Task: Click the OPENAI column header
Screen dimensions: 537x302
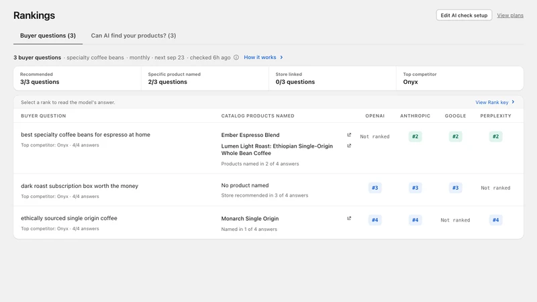Action: click(375, 115)
